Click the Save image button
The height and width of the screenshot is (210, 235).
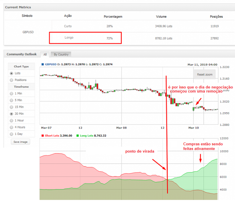coord(20,142)
